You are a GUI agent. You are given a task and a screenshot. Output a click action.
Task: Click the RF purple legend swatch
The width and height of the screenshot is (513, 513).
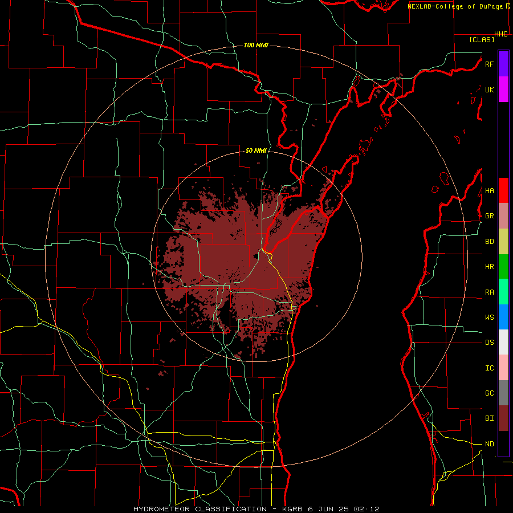(503, 64)
